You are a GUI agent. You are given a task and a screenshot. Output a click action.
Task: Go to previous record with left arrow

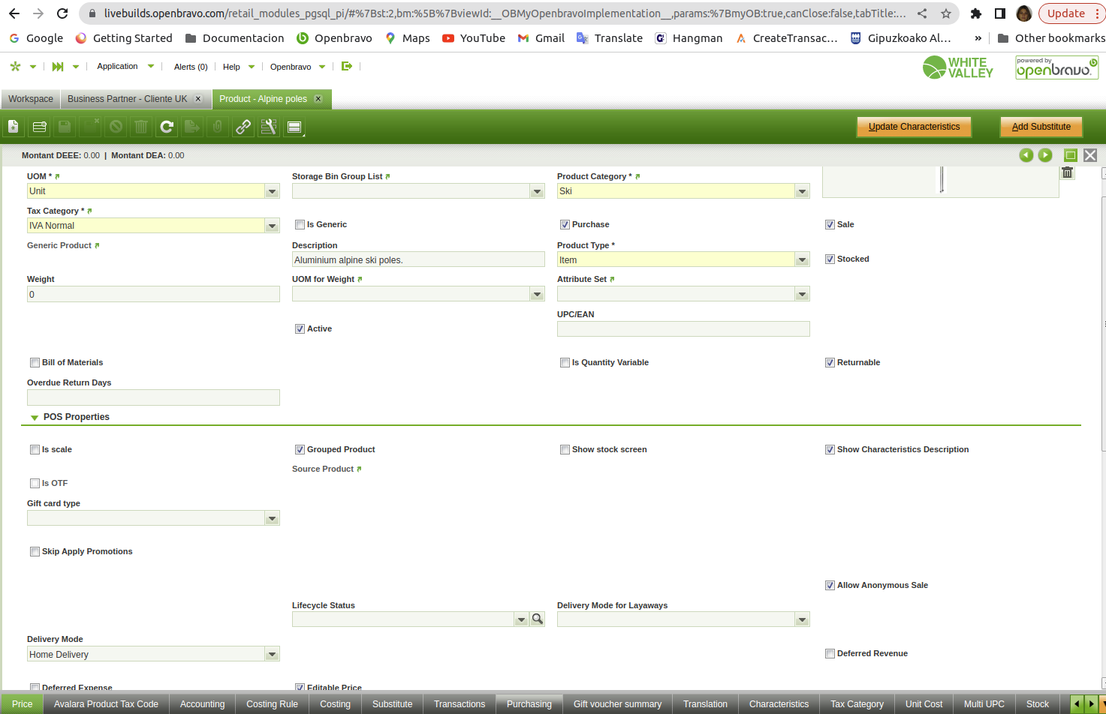click(x=1026, y=155)
